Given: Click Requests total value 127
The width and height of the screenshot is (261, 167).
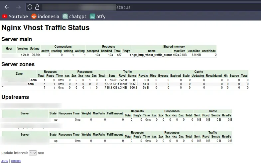Looking at the screenshot, I should [119, 55].
